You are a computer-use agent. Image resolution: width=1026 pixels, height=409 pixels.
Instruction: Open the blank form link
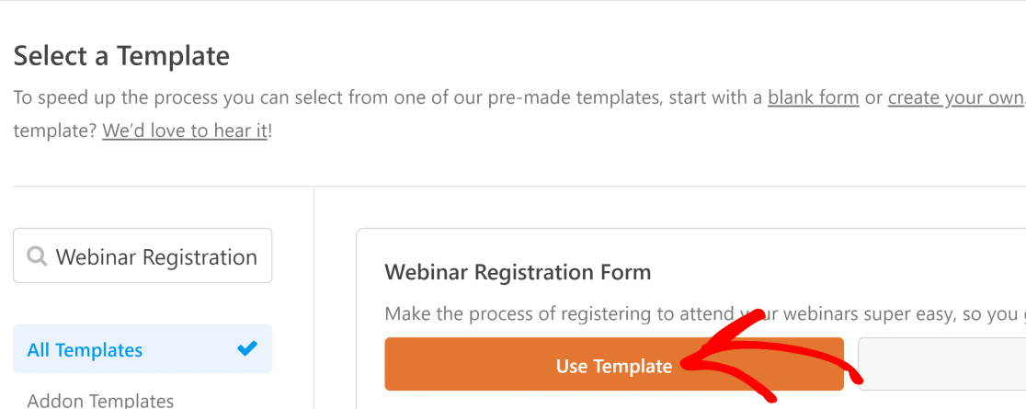click(813, 97)
